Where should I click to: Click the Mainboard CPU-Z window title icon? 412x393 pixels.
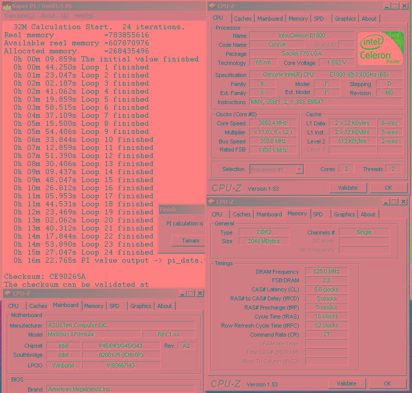[8, 293]
